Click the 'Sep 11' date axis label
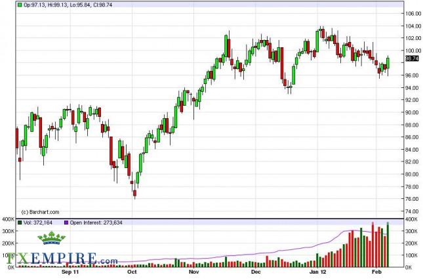This screenshot has width=423, height=279. point(70,272)
